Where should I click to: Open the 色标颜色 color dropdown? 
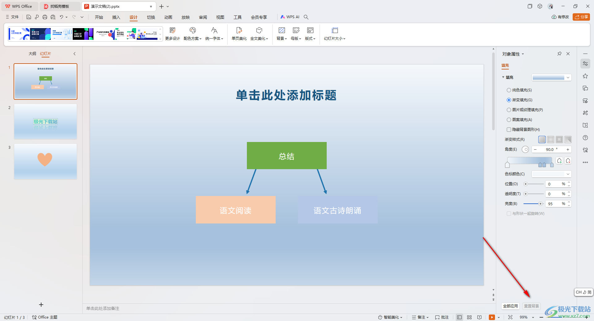click(551, 174)
